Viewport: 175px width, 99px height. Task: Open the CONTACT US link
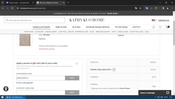click(x=164, y=20)
